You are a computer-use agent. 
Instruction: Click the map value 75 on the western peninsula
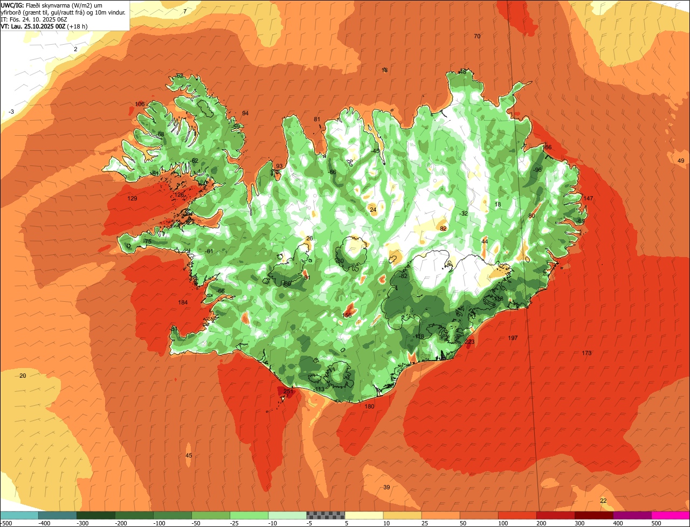[148, 242]
